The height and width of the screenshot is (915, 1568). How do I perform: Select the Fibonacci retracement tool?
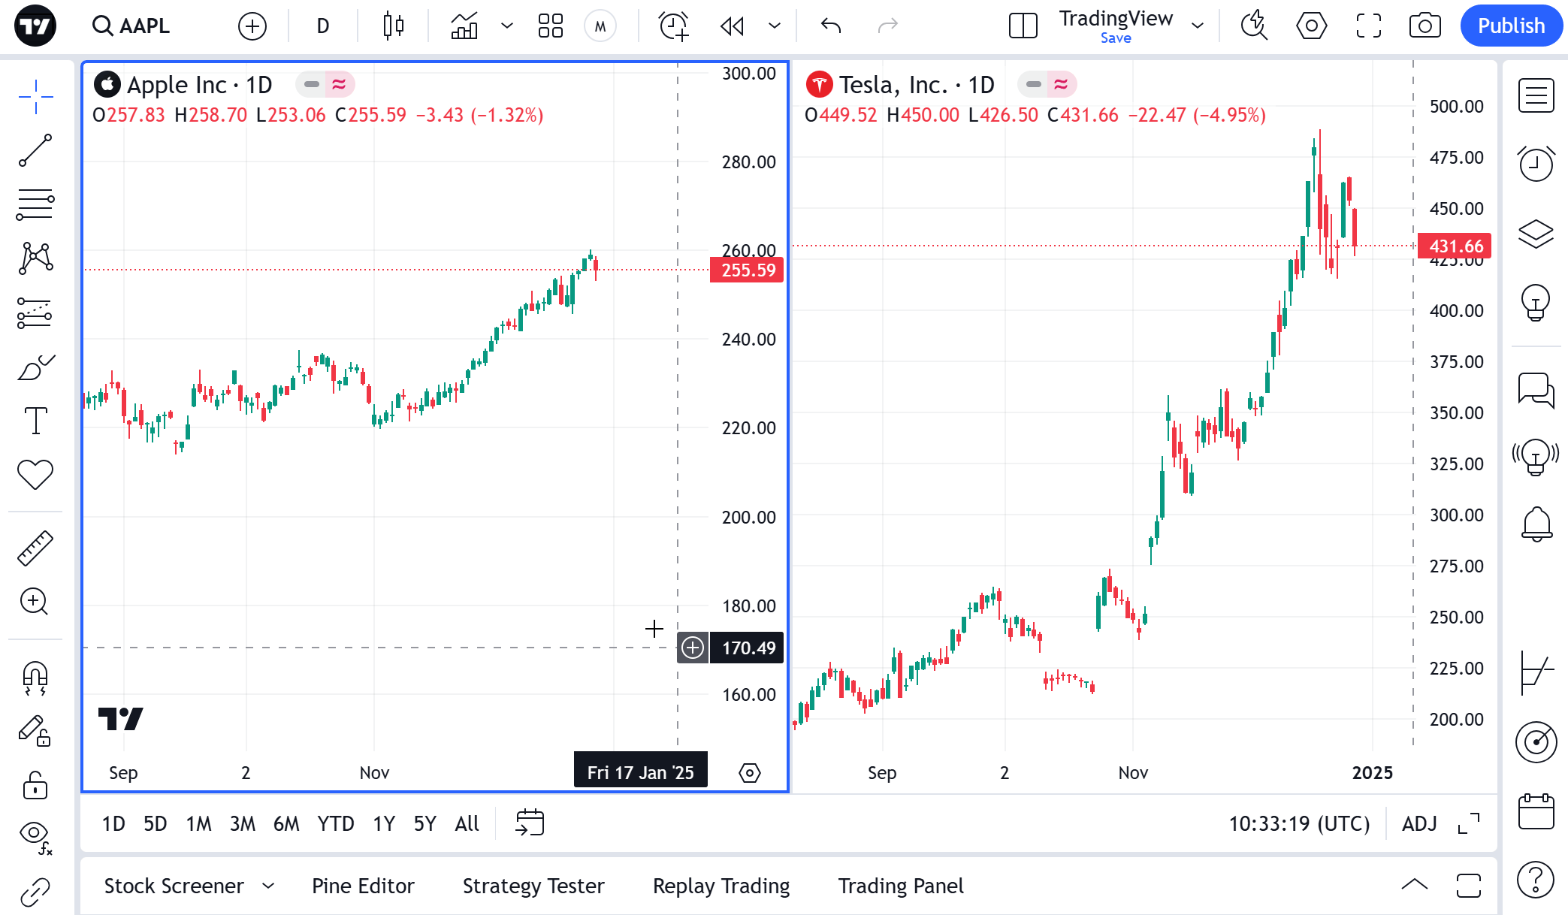[35, 204]
